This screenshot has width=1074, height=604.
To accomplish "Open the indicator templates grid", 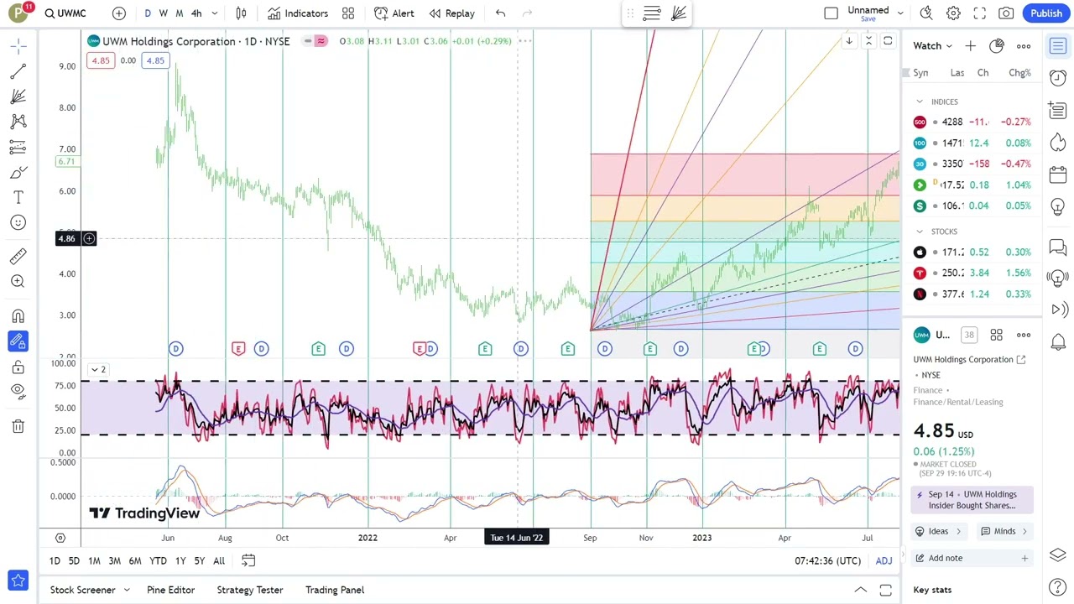I will pos(348,13).
